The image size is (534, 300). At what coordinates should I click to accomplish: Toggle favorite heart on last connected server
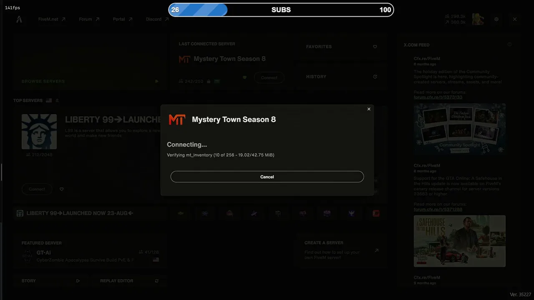(x=245, y=77)
